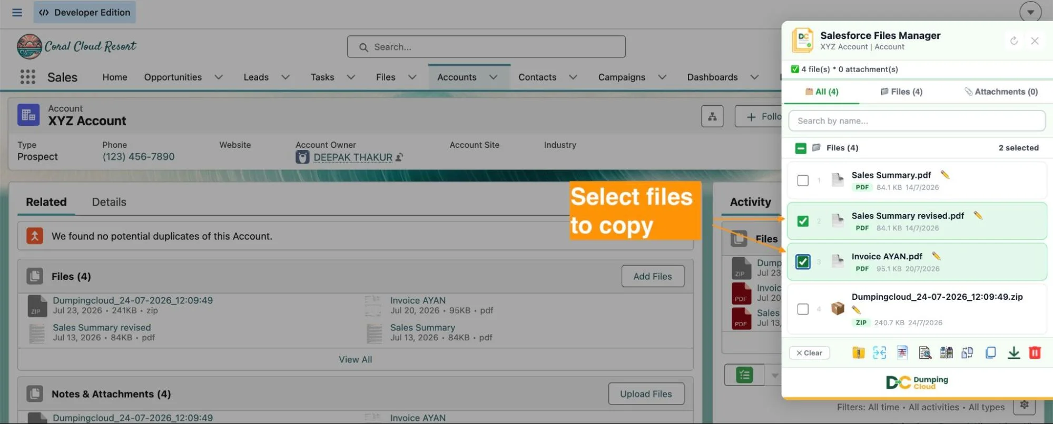Switch to the Details tab
The width and height of the screenshot is (1053, 424).
pyautogui.click(x=109, y=202)
